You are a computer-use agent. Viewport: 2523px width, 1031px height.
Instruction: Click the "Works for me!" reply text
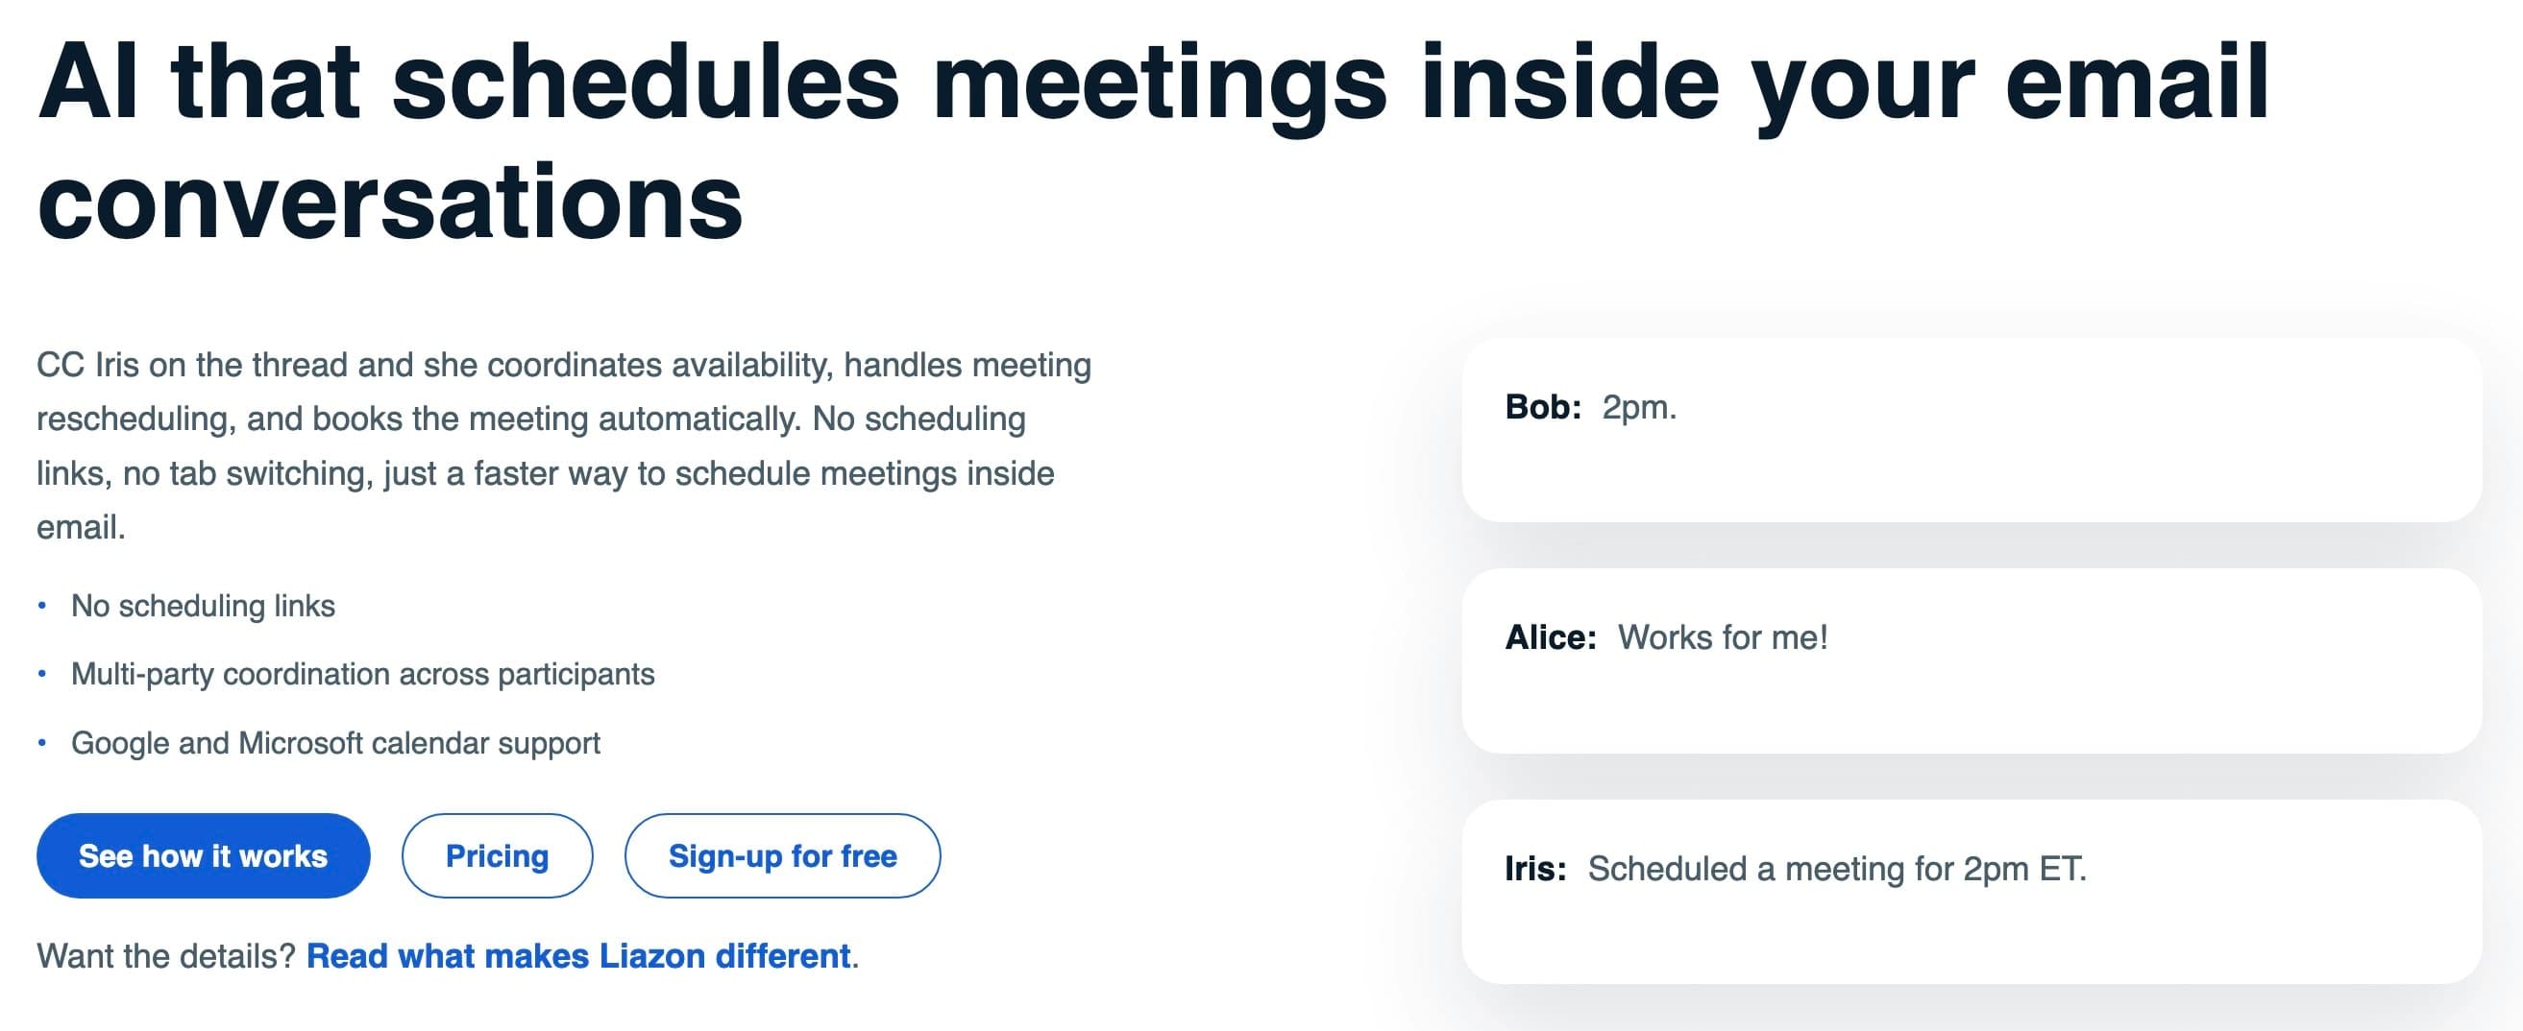[x=1722, y=637]
